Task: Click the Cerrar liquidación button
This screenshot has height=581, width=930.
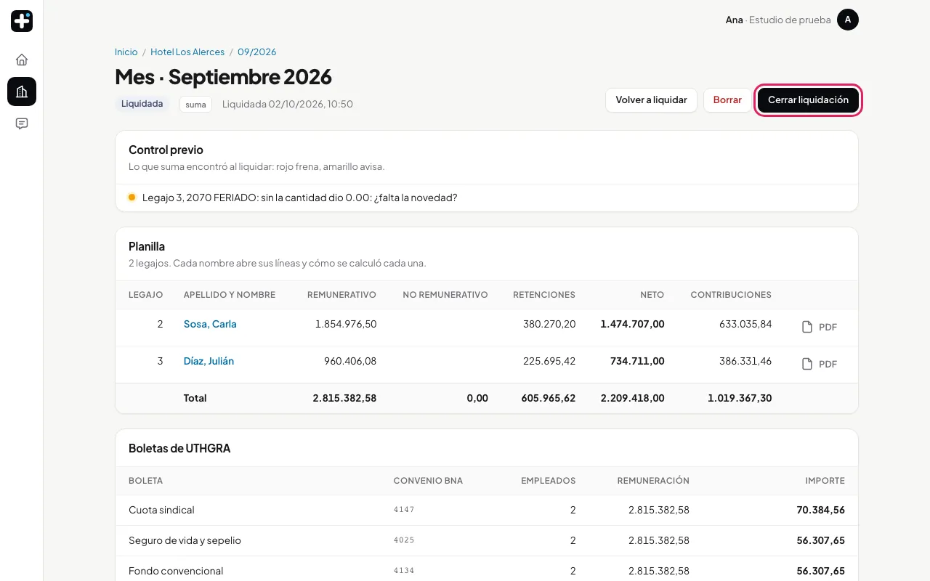Action: pyautogui.click(x=808, y=100)
